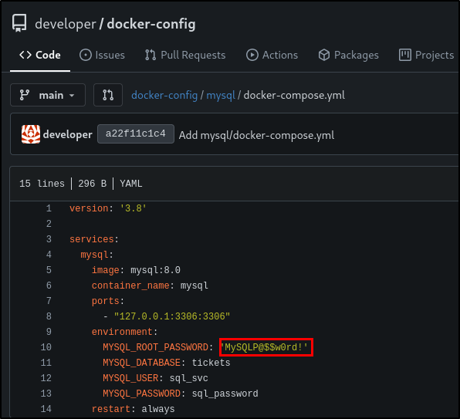Screen dimensions: 460x419
Task: Click docker-compose.yml breadcrumb file name
Action: click(x=294, y=95)
